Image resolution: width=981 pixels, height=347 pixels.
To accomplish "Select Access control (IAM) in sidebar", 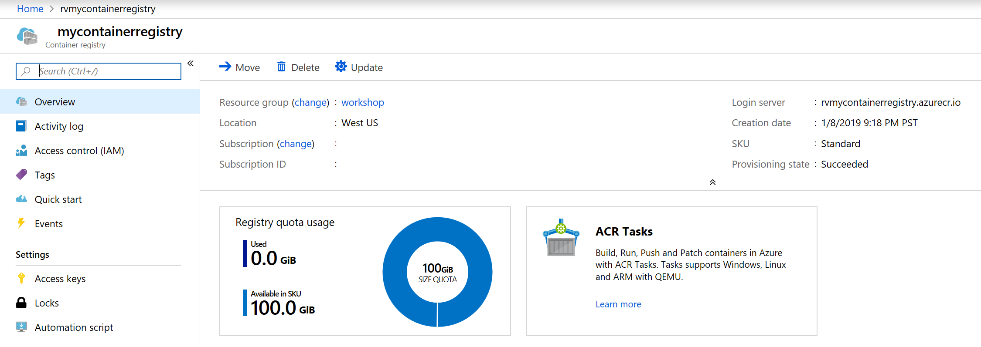I will tap(100, 150).
